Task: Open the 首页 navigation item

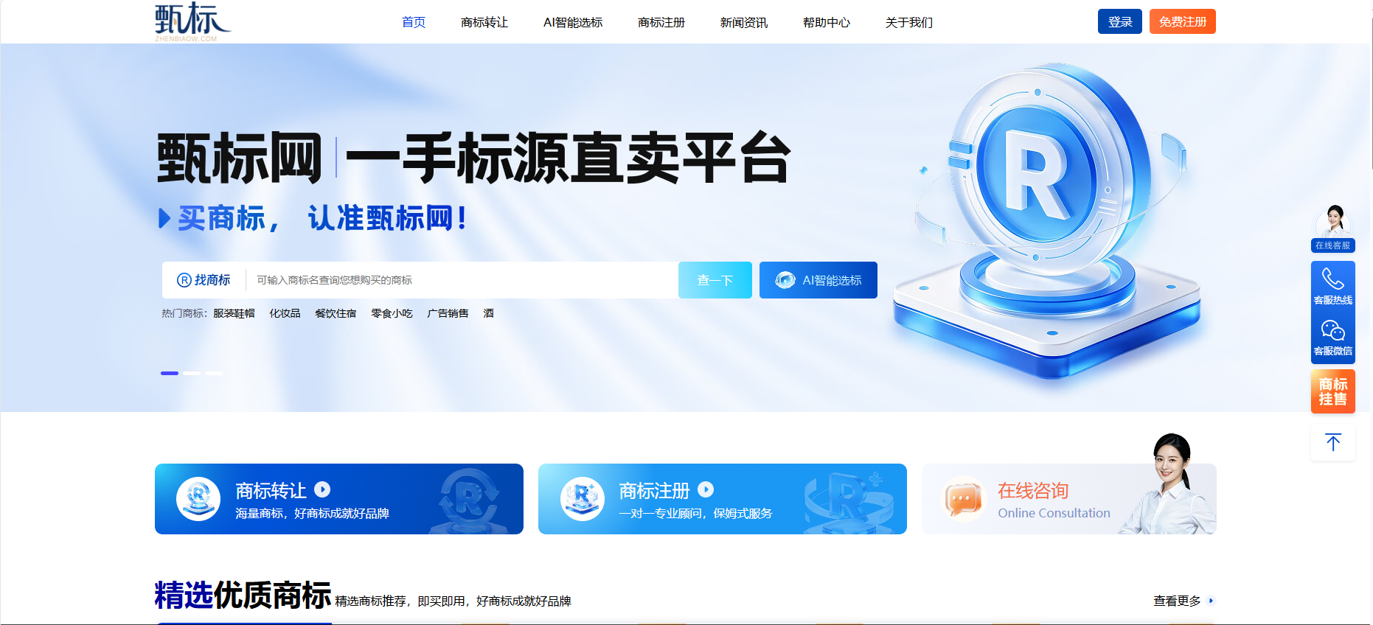Action: click(414, 22)
